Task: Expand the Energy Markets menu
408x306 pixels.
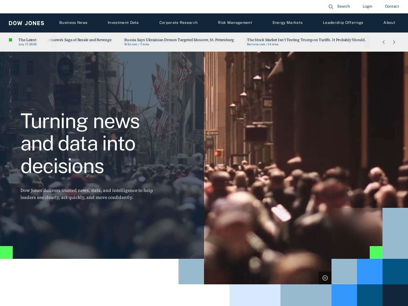Action: click(288, 23)
